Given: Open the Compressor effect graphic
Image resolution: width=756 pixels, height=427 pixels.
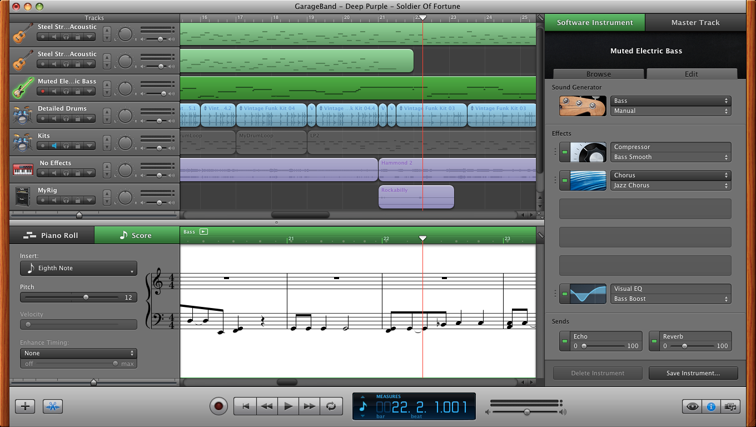Looking at the screenshot, I should 588,152.
